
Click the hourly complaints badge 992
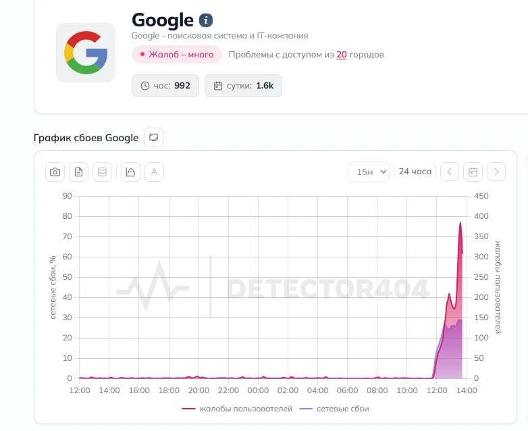[165, 86]
